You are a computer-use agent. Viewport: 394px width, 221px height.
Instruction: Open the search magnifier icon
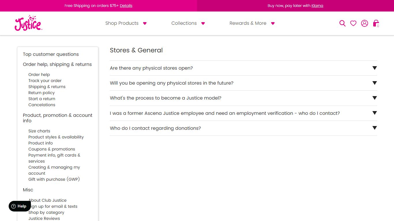pos(342,23)
